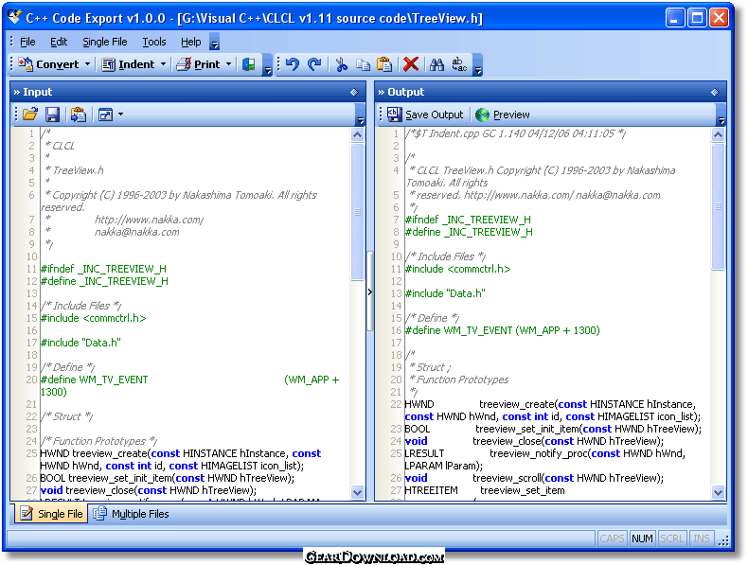
Task: Open the File menu
Action: [x=27, y=42]
